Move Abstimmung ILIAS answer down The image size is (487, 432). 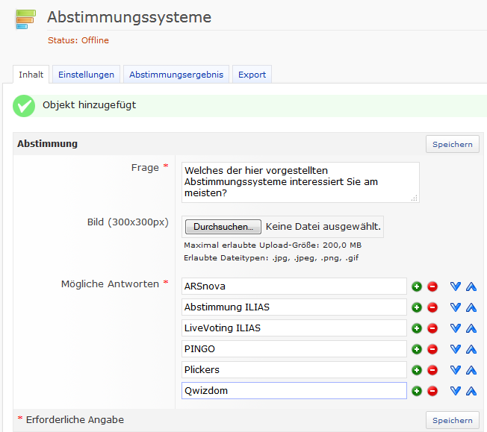[x=456, y=307]
